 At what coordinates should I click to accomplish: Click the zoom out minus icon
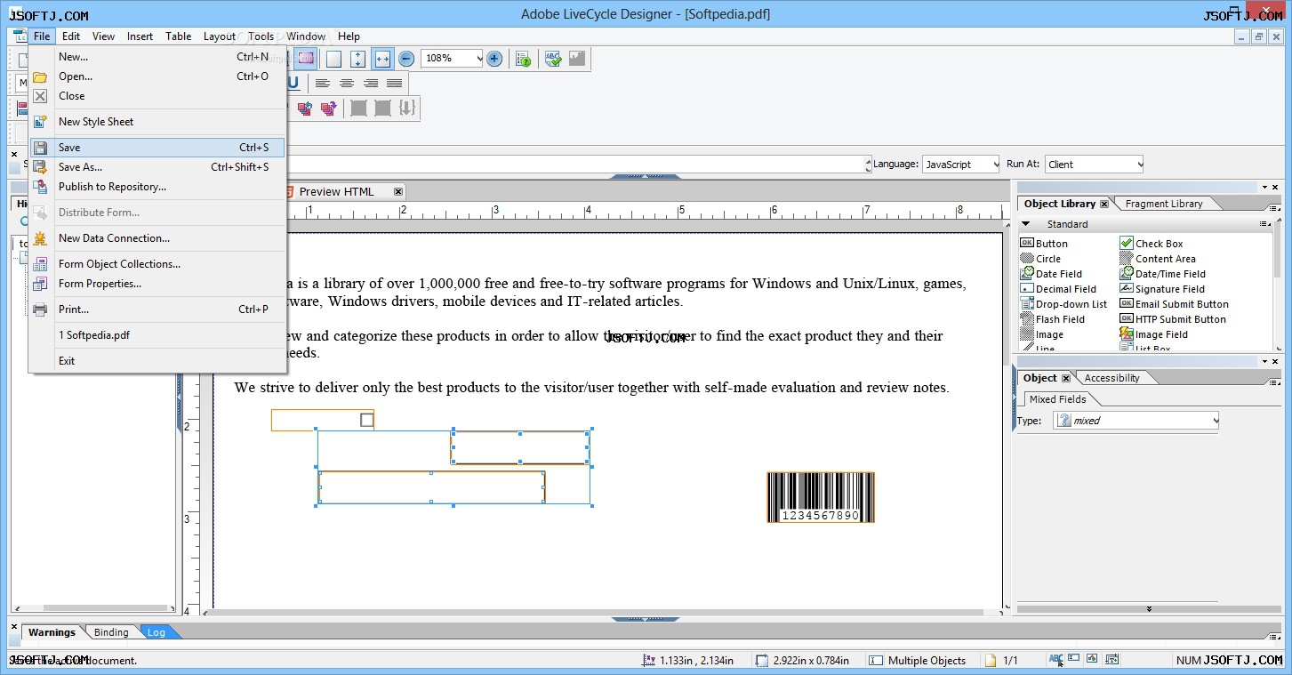point(406,59)
